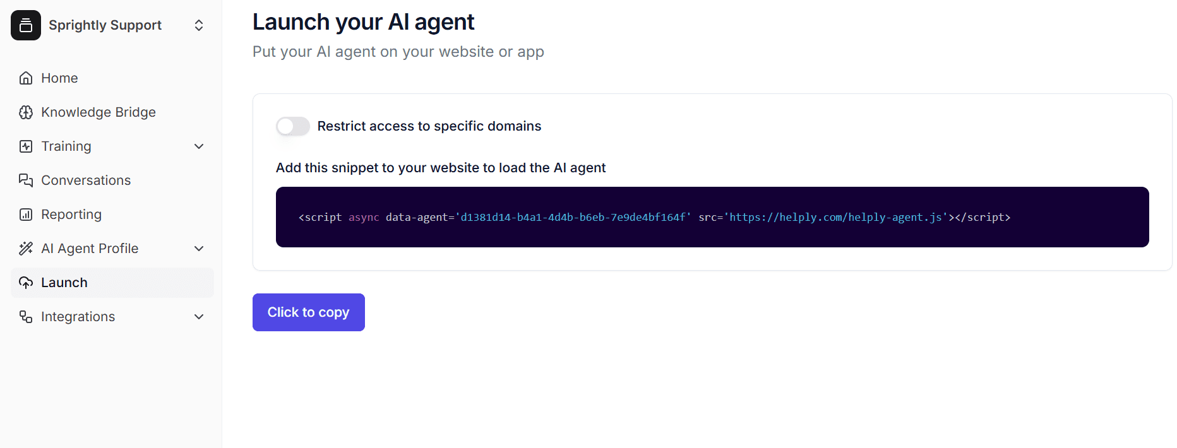Viewport: 1177px width, 448px height.
Task: Navigate to the Conversations menu item
Action: coord(85,180)
